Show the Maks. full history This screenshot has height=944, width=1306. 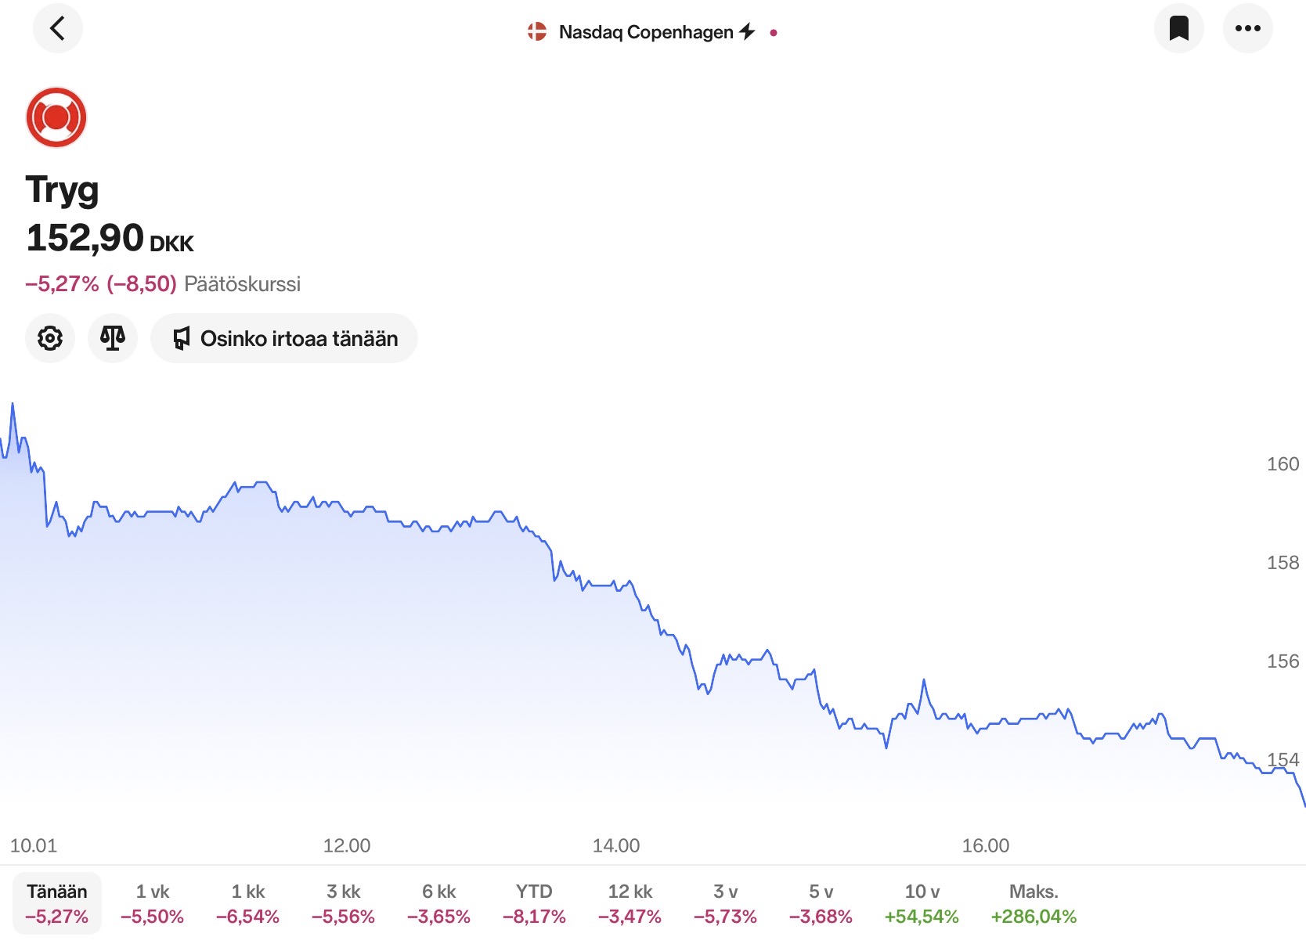tap(1034, 903)
